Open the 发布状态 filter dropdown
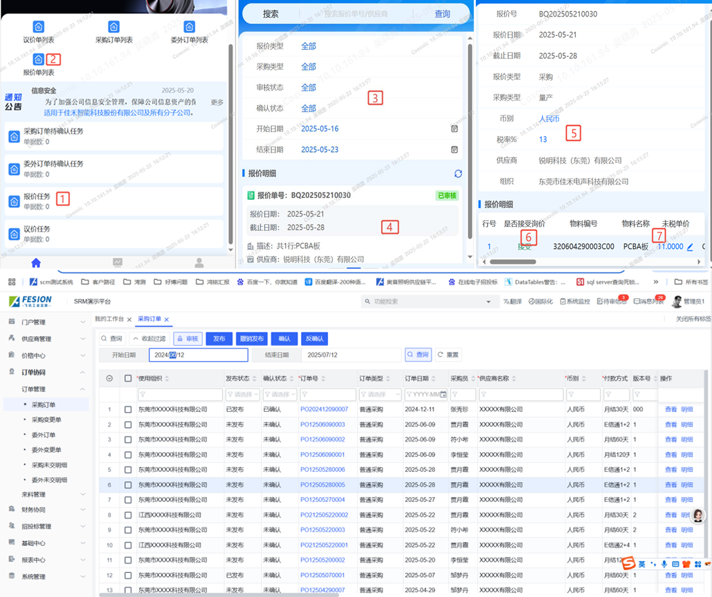712x597 pixels. pos(243,394)
